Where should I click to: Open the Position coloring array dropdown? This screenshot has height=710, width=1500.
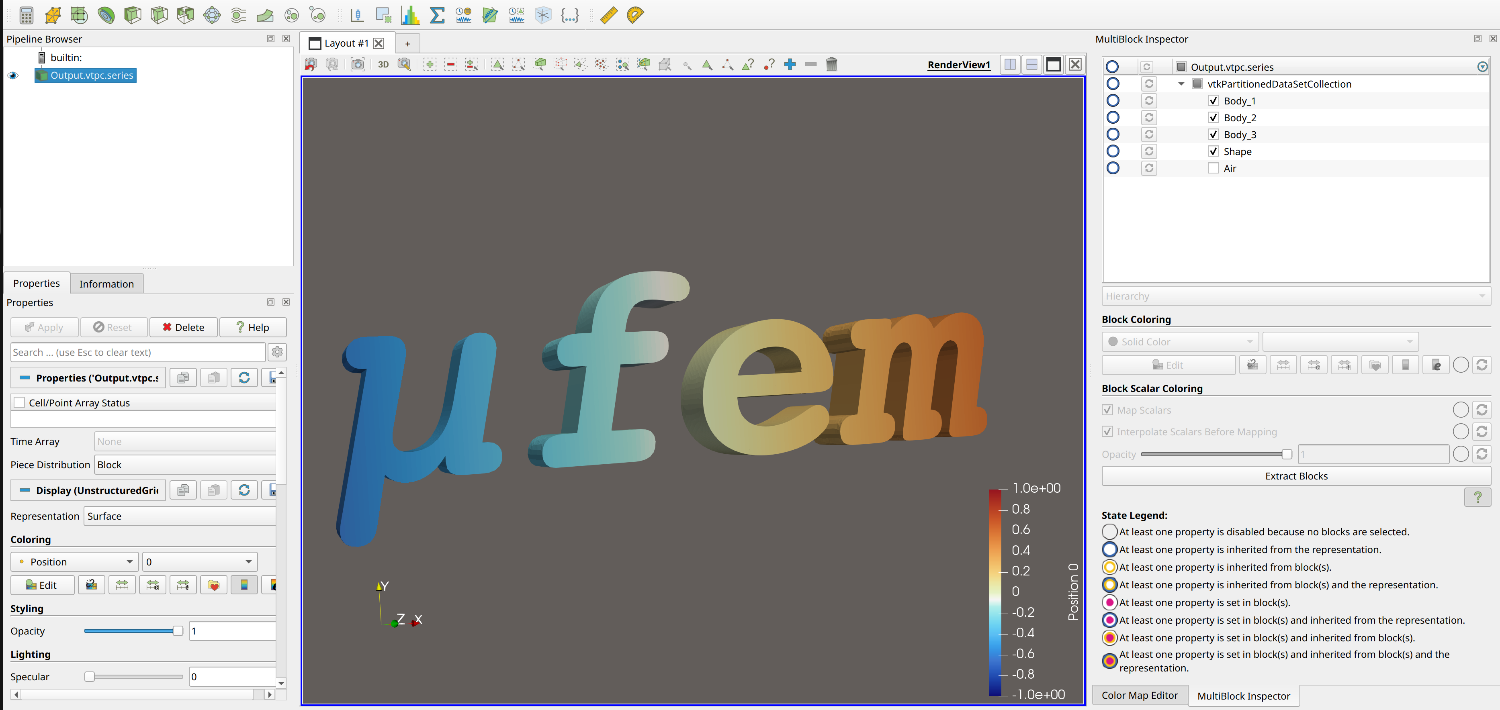tap(74, 561)
